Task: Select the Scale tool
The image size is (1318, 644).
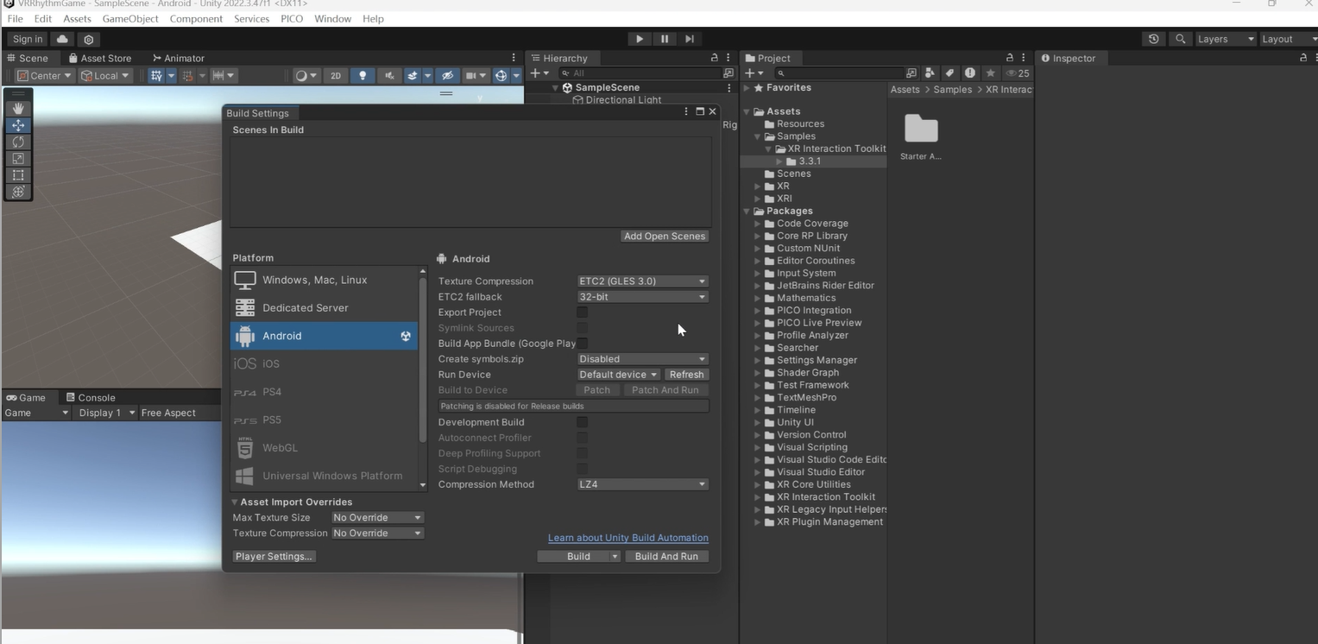Action: [x=18, y=158]
